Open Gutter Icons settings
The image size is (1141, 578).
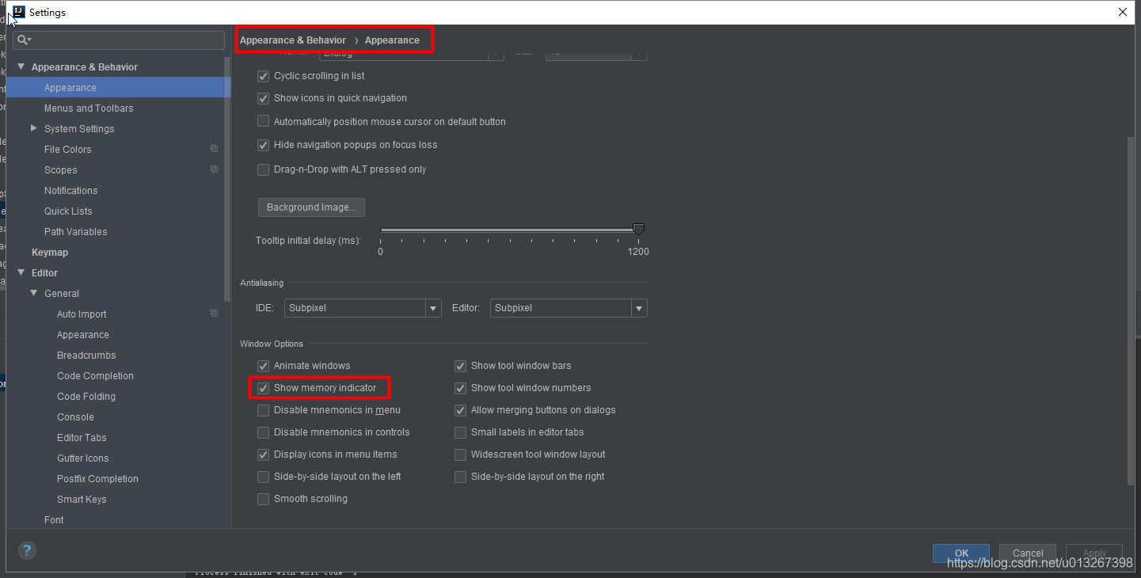[x=83, y=458]
